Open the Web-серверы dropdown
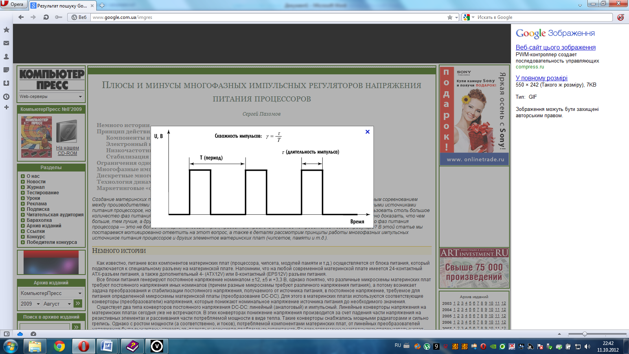Screen dimensions: 629x354 point(51,96)
